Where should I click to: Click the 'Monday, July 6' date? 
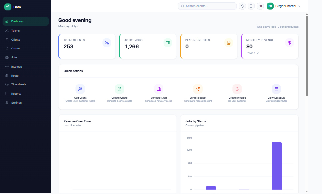pyautogui.click(x=69, y=26)
